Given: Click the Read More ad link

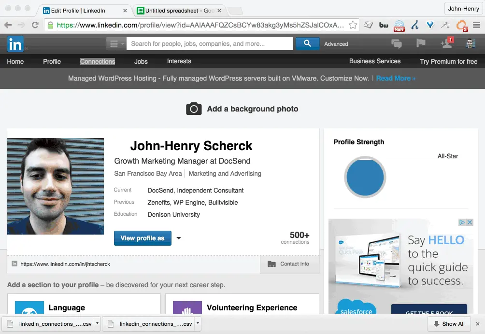Looking at the screenshot, I should [x=396, y=78].
